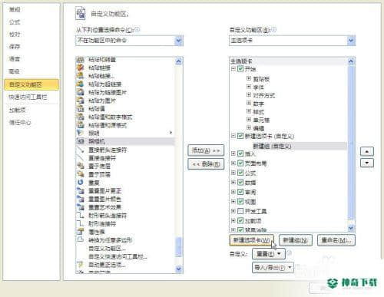The width and height of the screenshot is (384, 297).
Task: Move selected item down with arrow button
Action: 367,163
